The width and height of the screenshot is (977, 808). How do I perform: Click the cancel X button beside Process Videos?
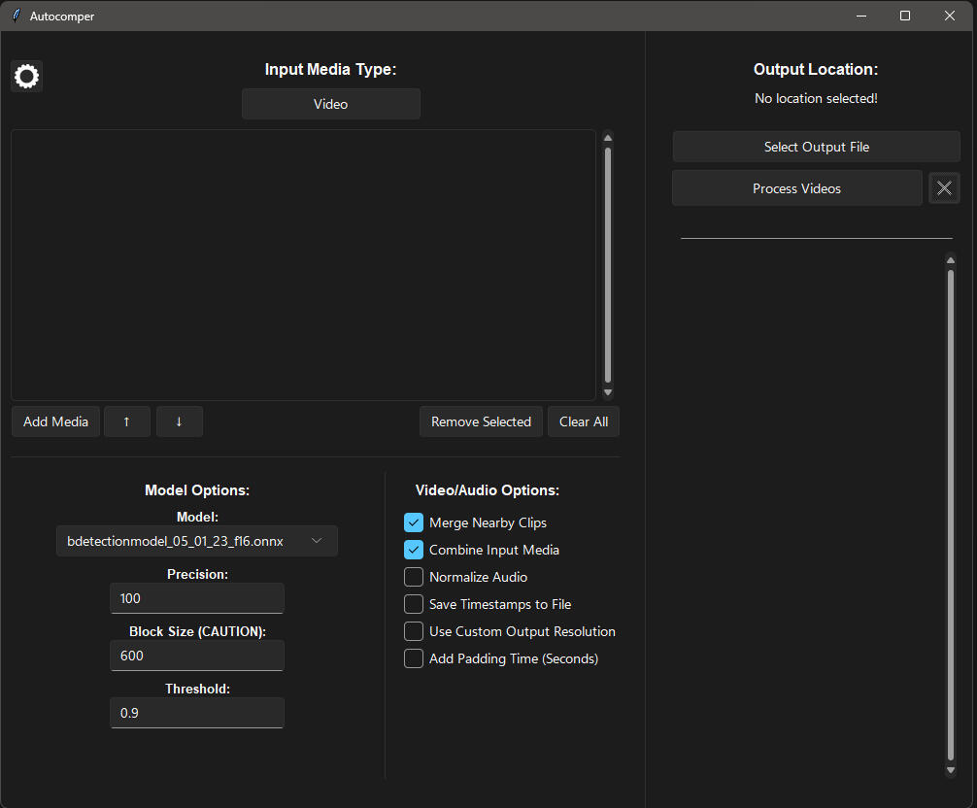(x=944, y=188)
